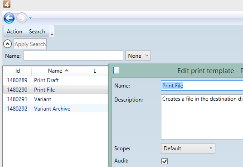The width and height of the screenshot is (243, 167).
Task: Open the None filter dropdown
Action: point(138,56)
